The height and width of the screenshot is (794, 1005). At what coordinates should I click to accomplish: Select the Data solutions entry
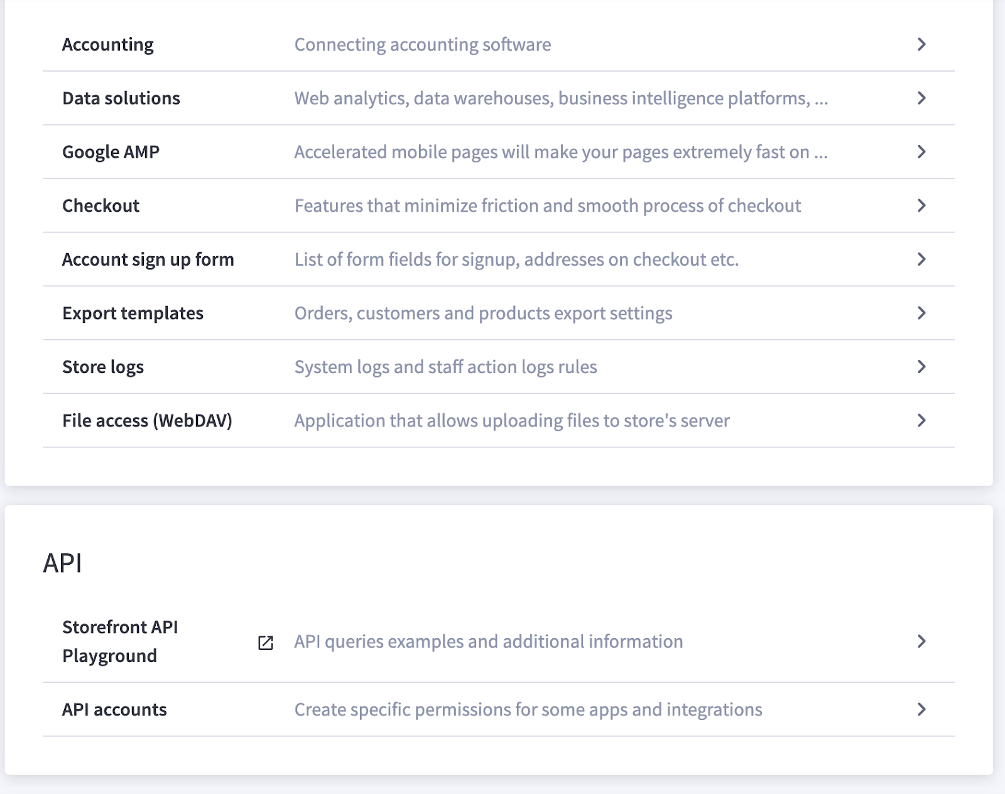(121, 98)
